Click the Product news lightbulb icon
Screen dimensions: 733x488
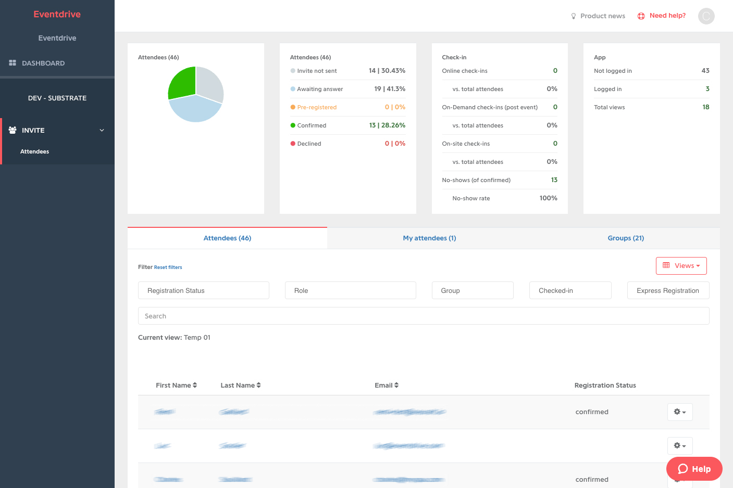pyautogui.click(x=574, y=16)
